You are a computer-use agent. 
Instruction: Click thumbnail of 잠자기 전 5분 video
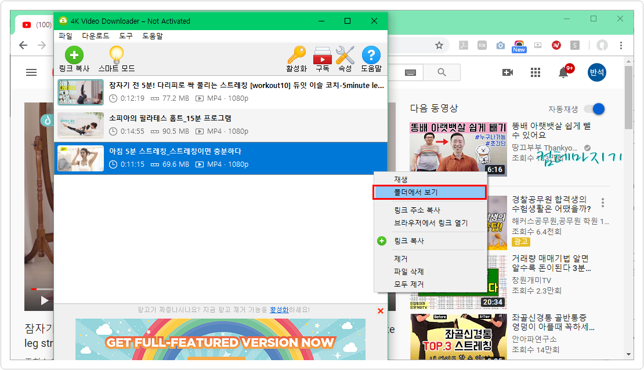coord(81,92)
